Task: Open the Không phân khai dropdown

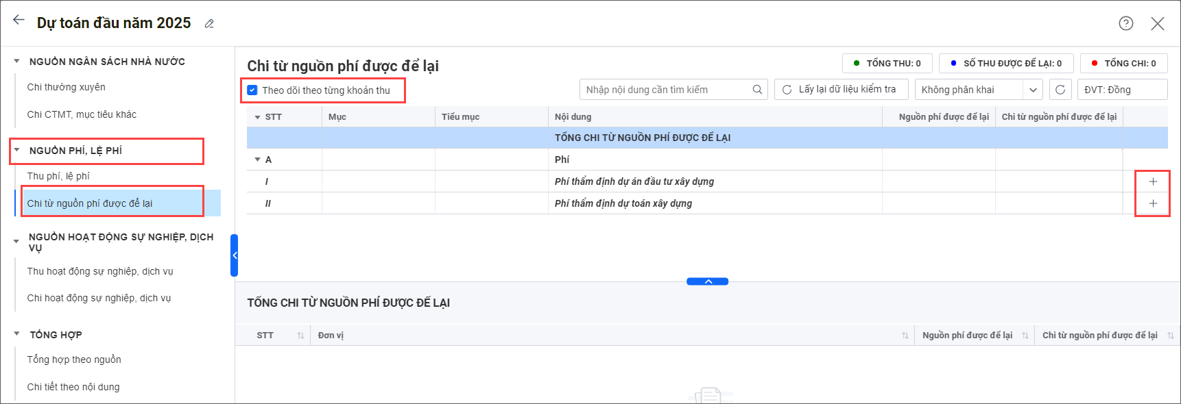Action: click(x=1032, y=90)
